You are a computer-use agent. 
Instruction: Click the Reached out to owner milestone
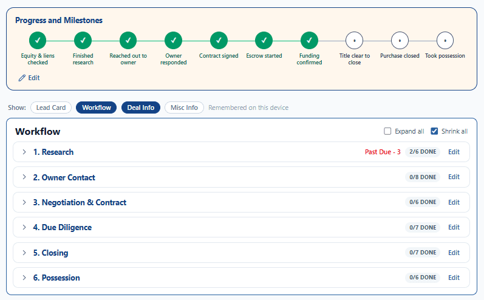128,41
